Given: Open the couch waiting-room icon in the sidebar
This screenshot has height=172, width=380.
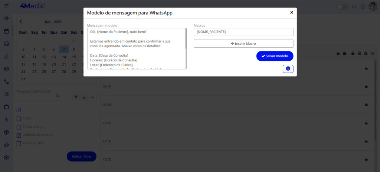Looking at the screenshot, I should click(x=7, y=44).
